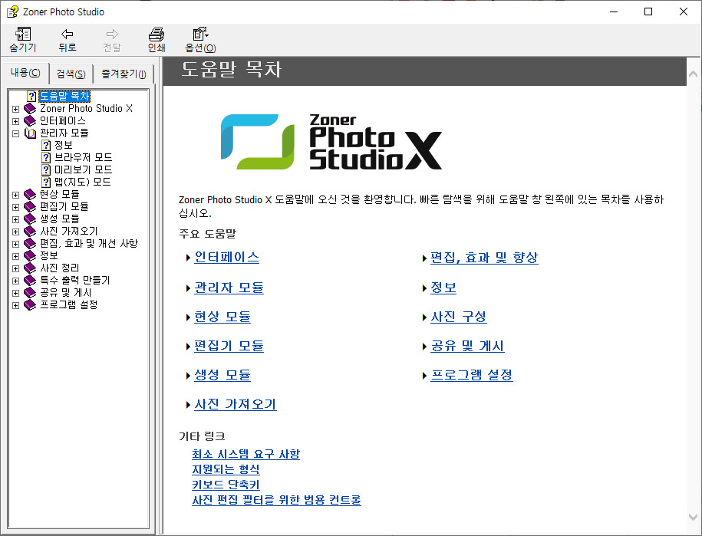Expand the Zoner Photo Studio X tree node
Screen dimensions: 702x536
click(15, 109)
